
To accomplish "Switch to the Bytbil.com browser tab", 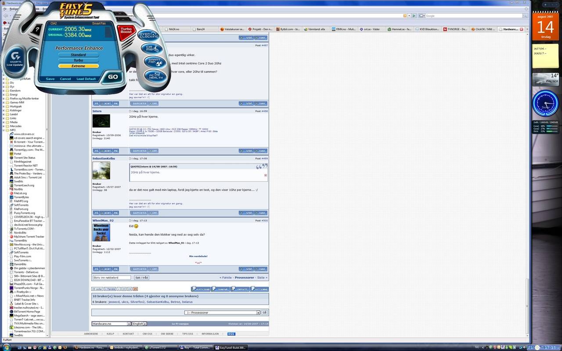I will (x=288, y=29).
